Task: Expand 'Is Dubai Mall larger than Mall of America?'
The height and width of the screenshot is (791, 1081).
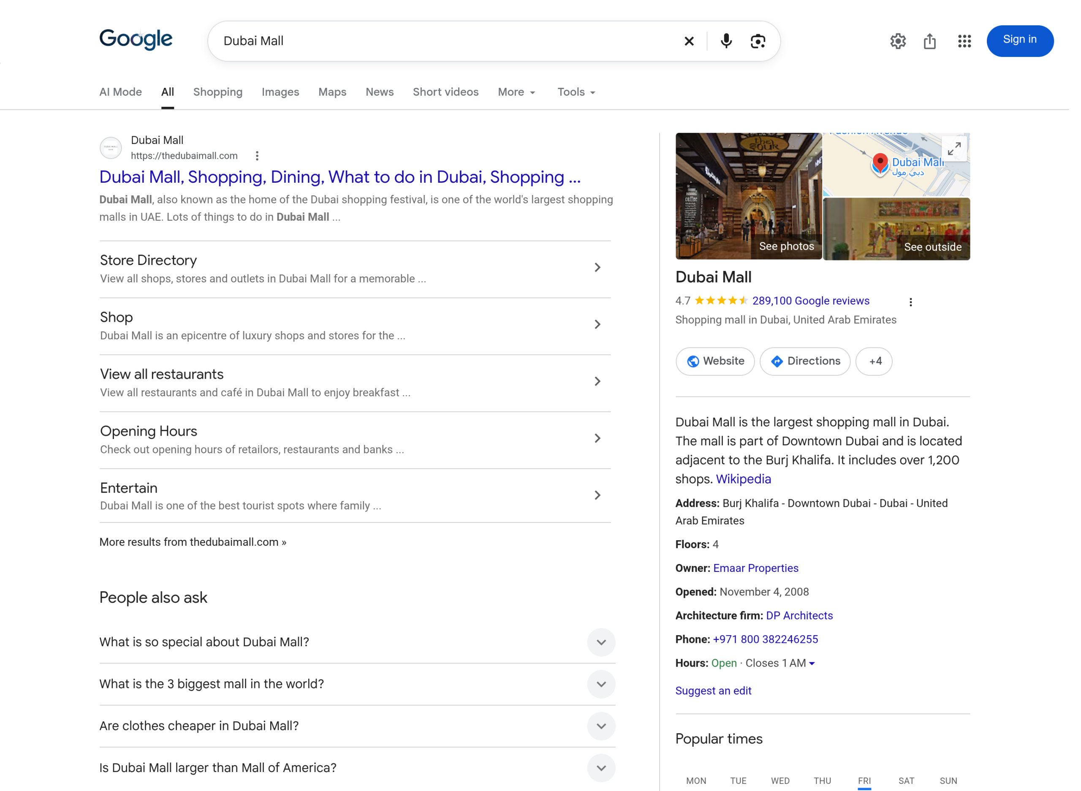Action: [x=601, y=768]
